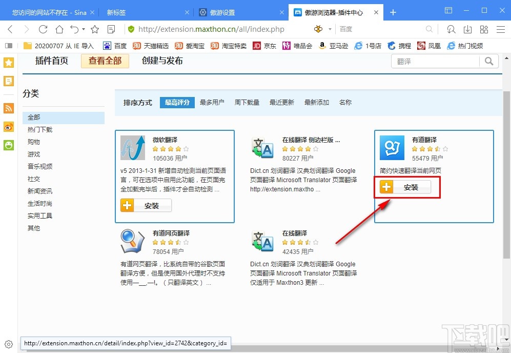Image resolution: width=511 pixels, height=353 pixels.
Task: Open sidebar settings gear icon
Action: (9, 344)
